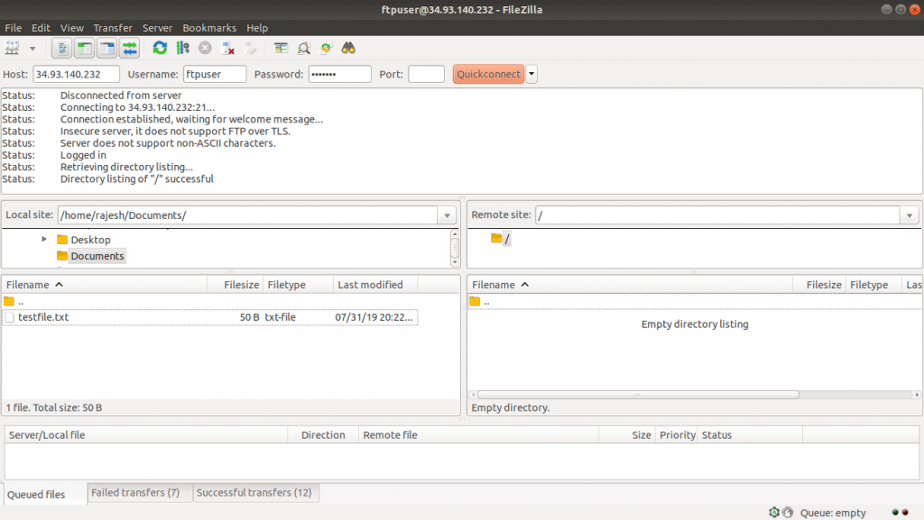Open the Site Manager icon
Screen dimensions: 924x520
click(13, 49)
